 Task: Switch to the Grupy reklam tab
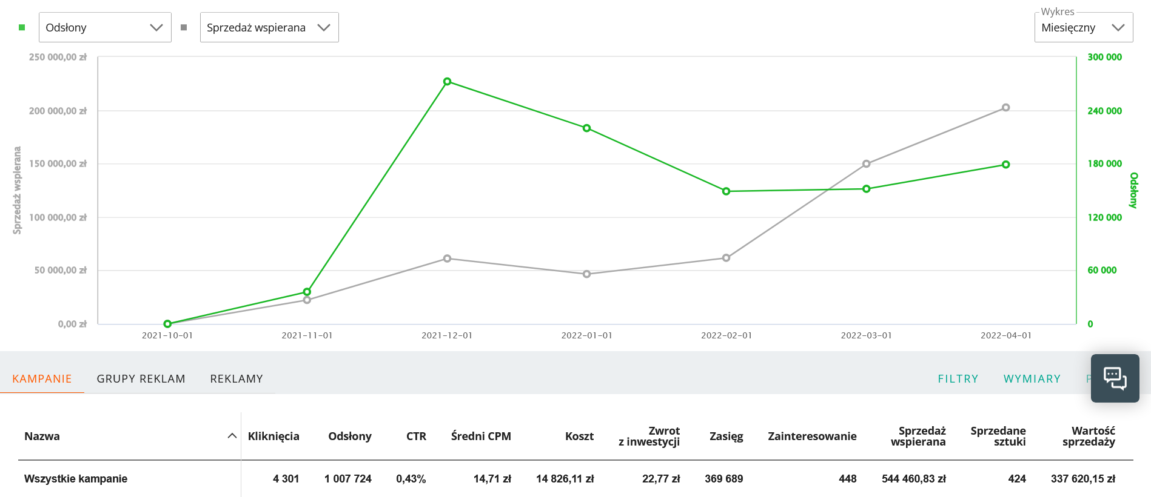click(141, 379)
